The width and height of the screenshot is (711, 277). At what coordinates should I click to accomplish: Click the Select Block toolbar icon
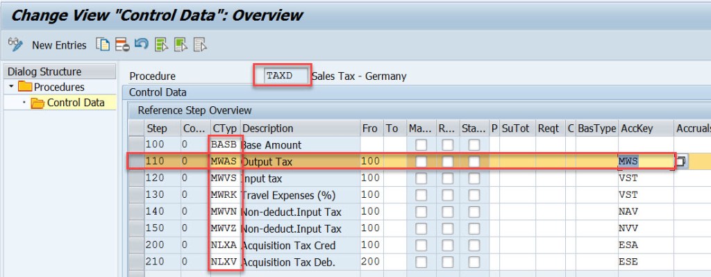tap(181, 44)
